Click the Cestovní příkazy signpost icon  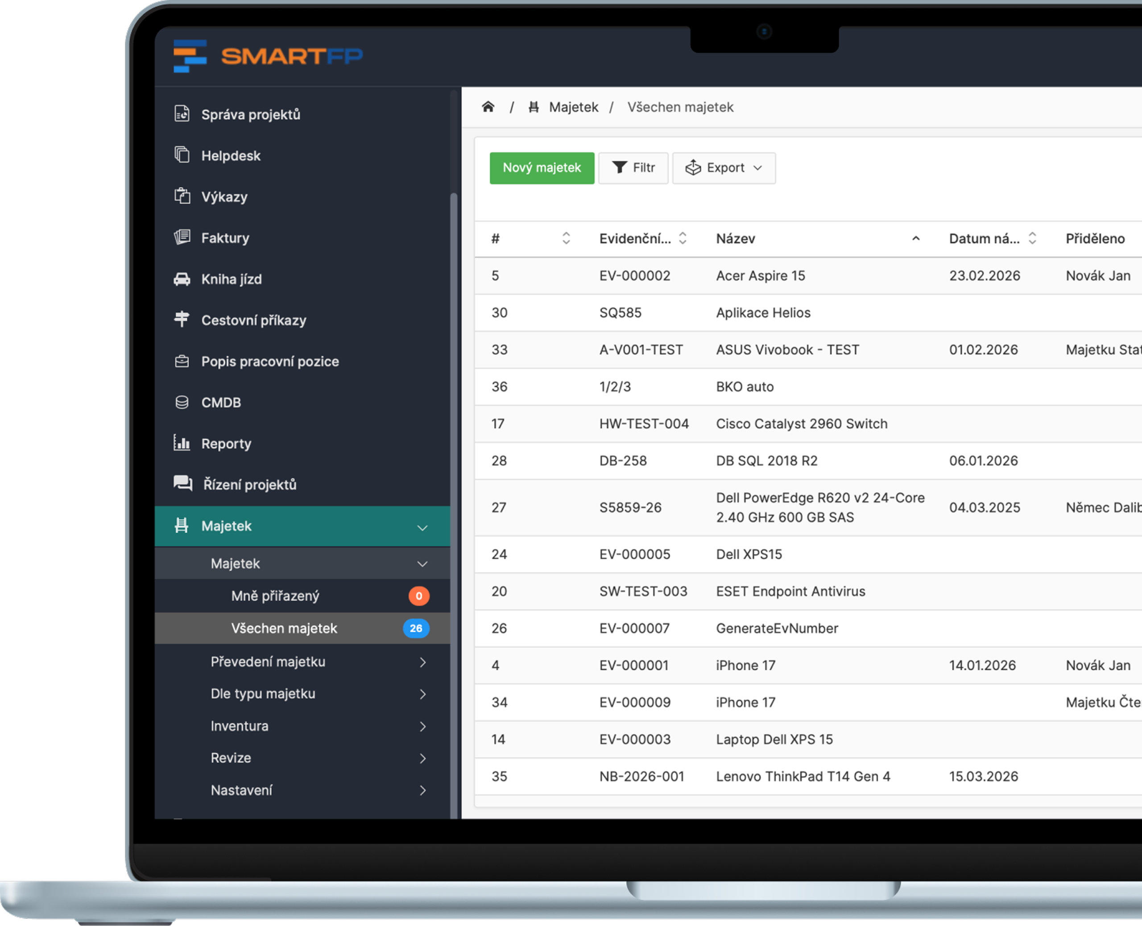182,320
